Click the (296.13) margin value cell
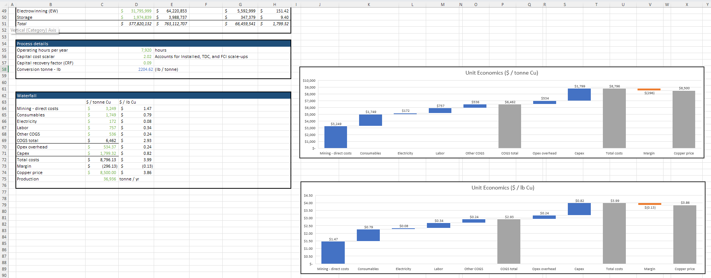This screenshot has height=278, width=711. pyautogui.click(x=102, y=166)
